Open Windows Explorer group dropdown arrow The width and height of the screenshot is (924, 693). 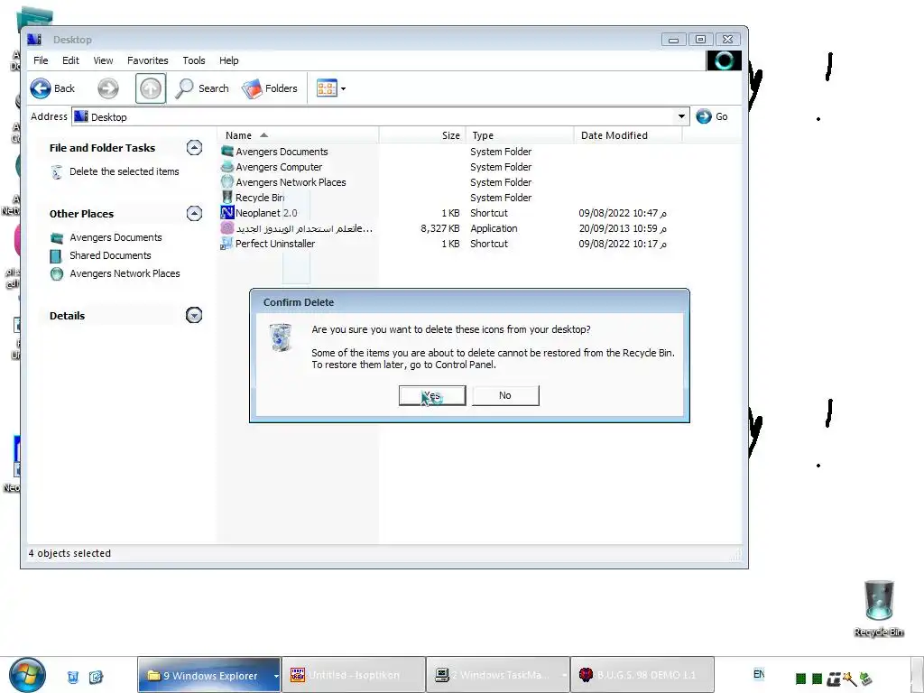276,675
